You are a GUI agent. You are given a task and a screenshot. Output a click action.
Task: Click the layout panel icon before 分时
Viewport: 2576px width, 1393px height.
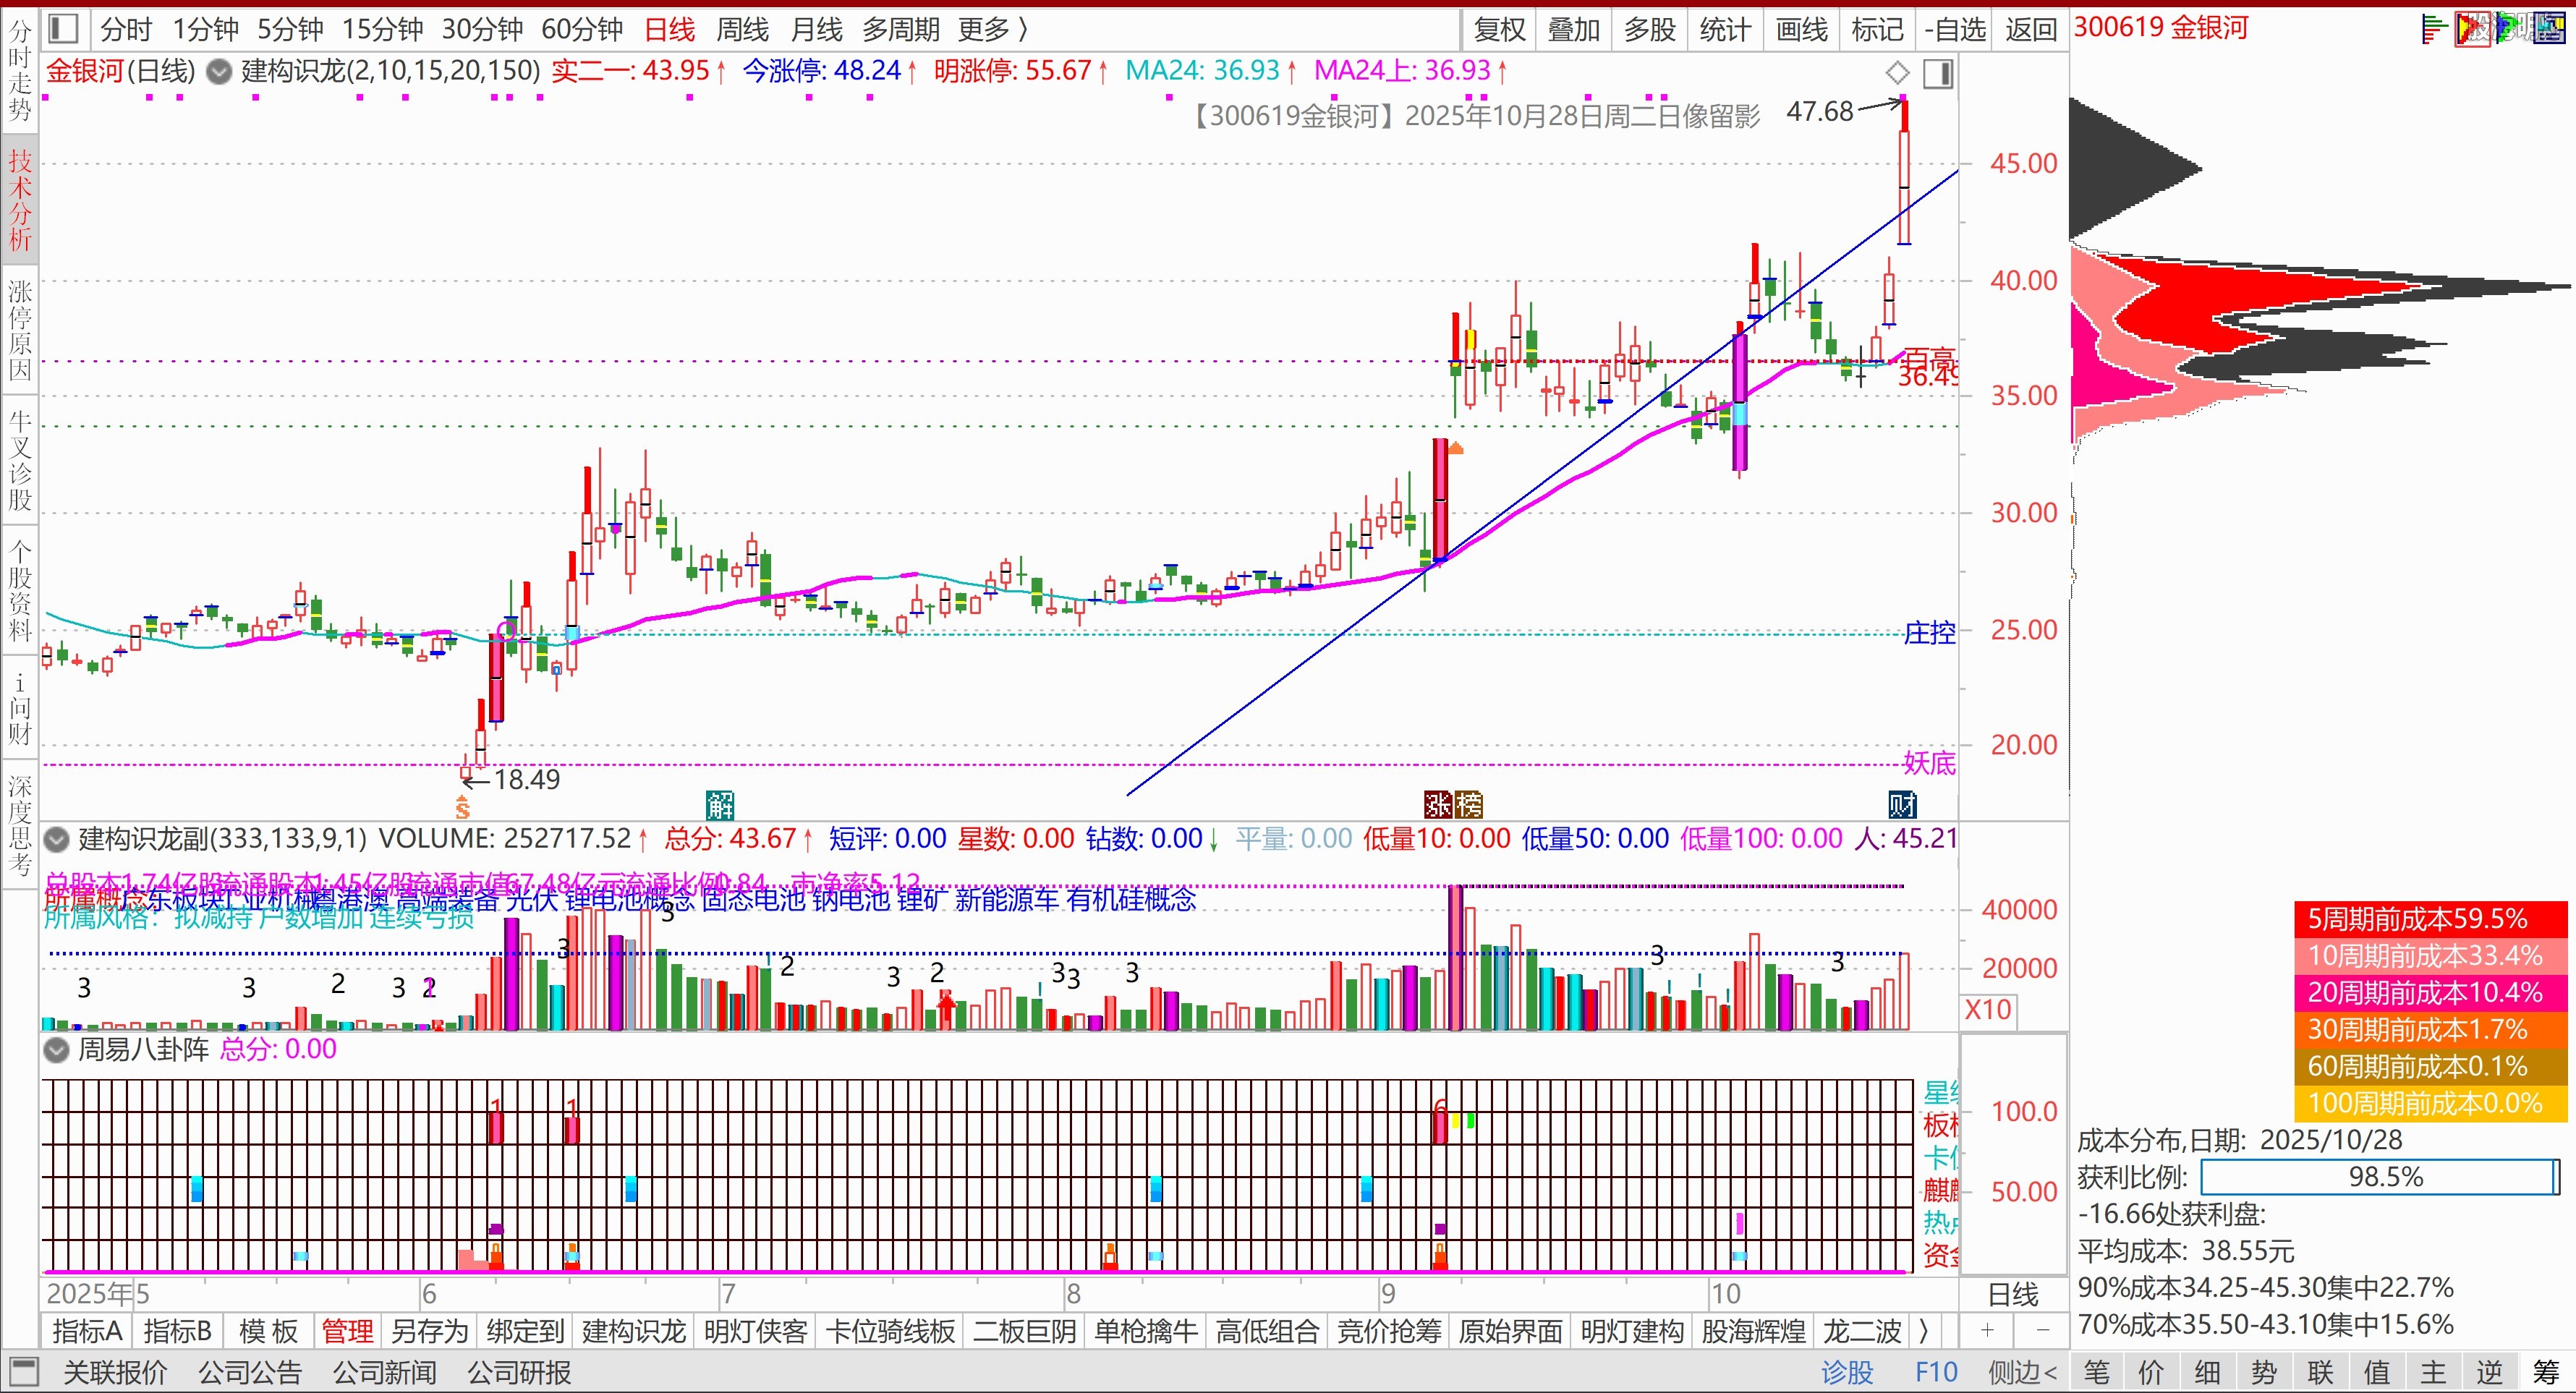[x=63, y=29]
